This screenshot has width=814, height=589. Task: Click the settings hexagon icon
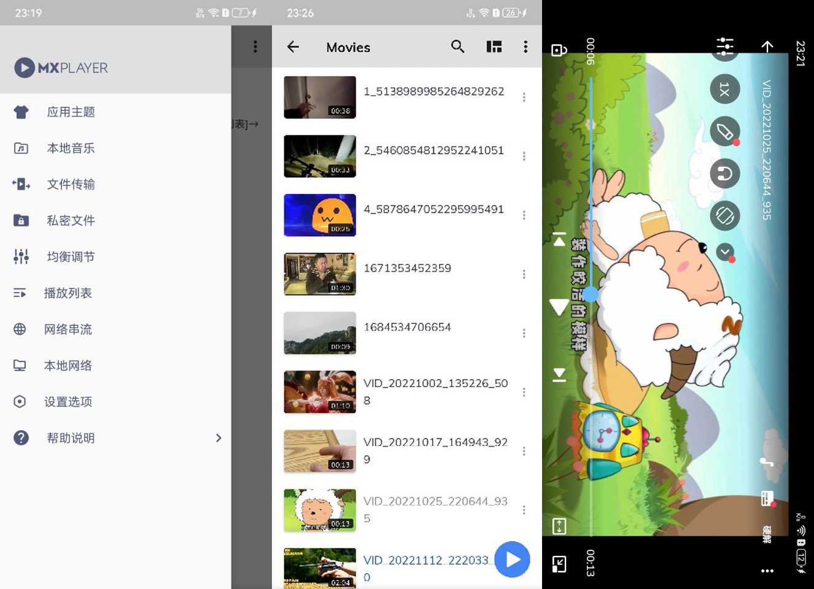coord(20,402)
